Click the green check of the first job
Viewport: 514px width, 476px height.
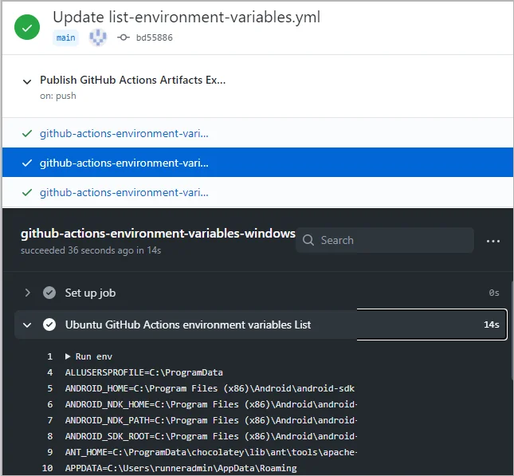pyautogui.click(x=27, y=133)
